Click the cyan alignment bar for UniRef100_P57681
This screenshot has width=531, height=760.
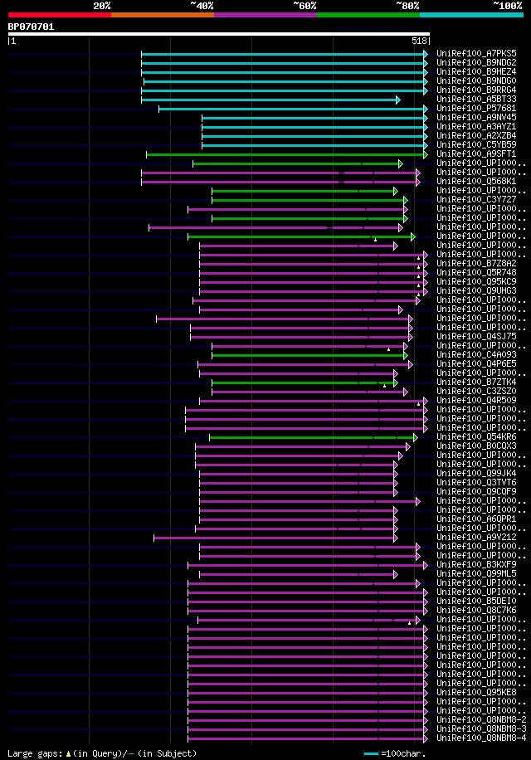292,109
